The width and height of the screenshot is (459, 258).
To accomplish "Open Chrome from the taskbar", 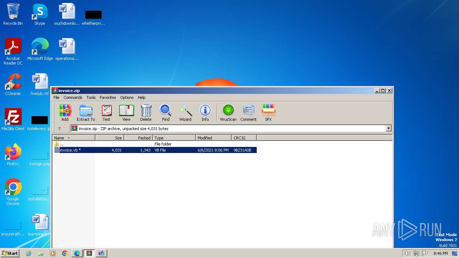I will pyautogui.click(x=65, y=253).
